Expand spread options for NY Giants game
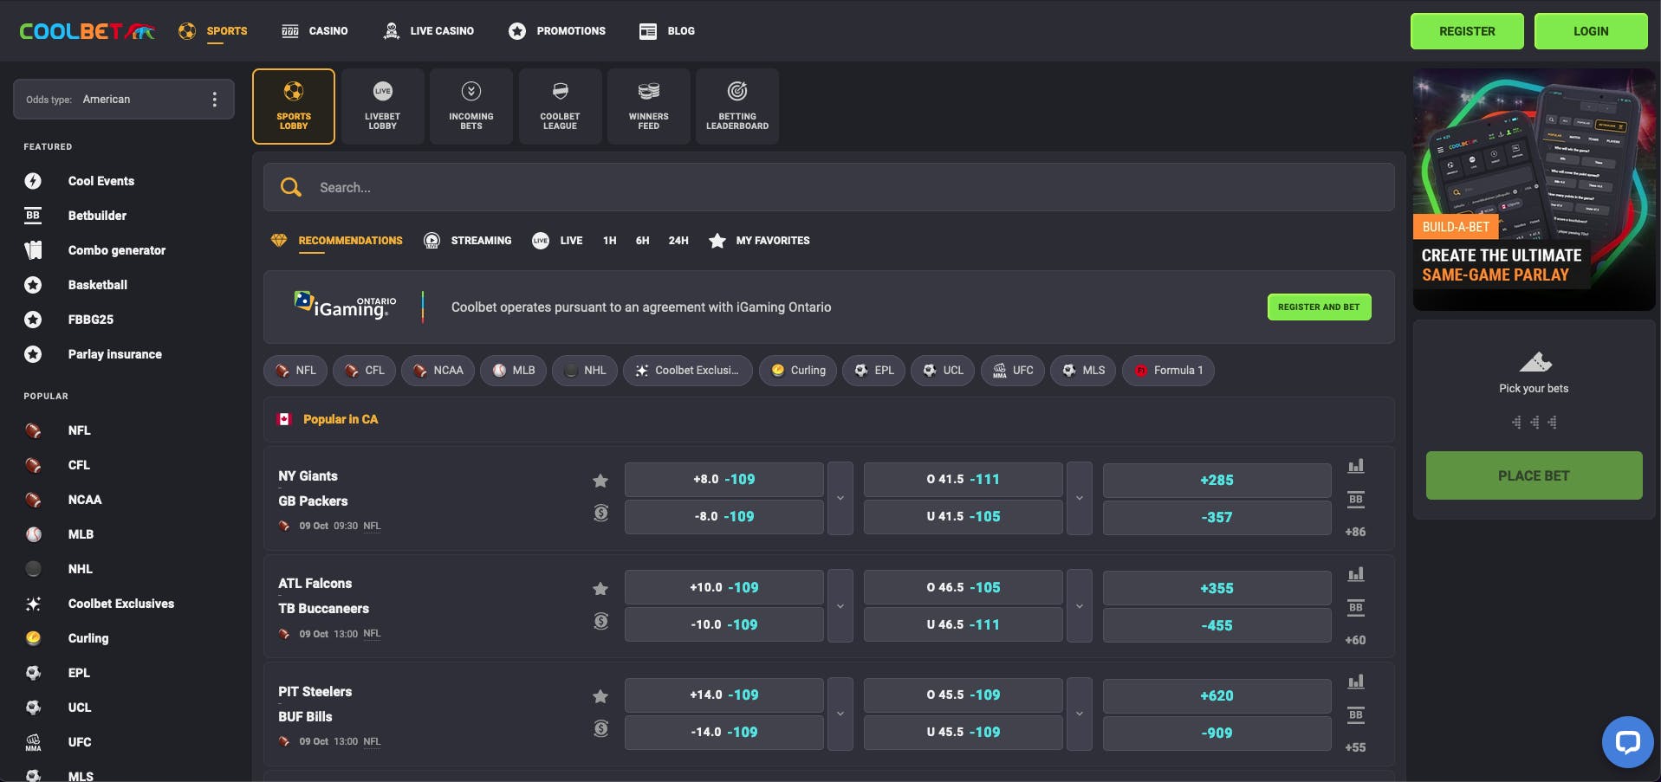The width and height of the screenshot is (1661, 782). coord(840,498)
